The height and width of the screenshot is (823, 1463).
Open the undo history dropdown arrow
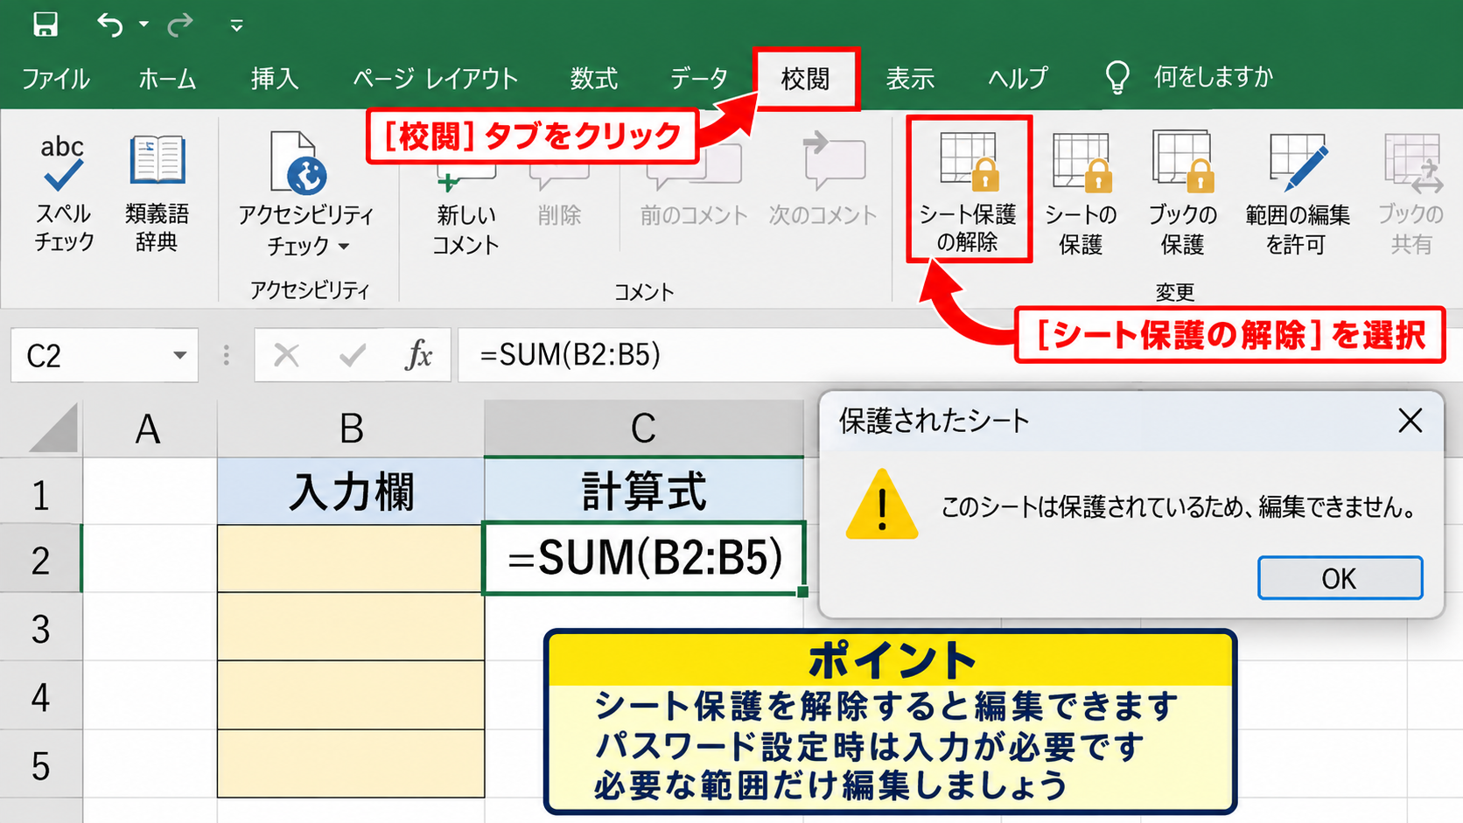[x=143, y=24]
